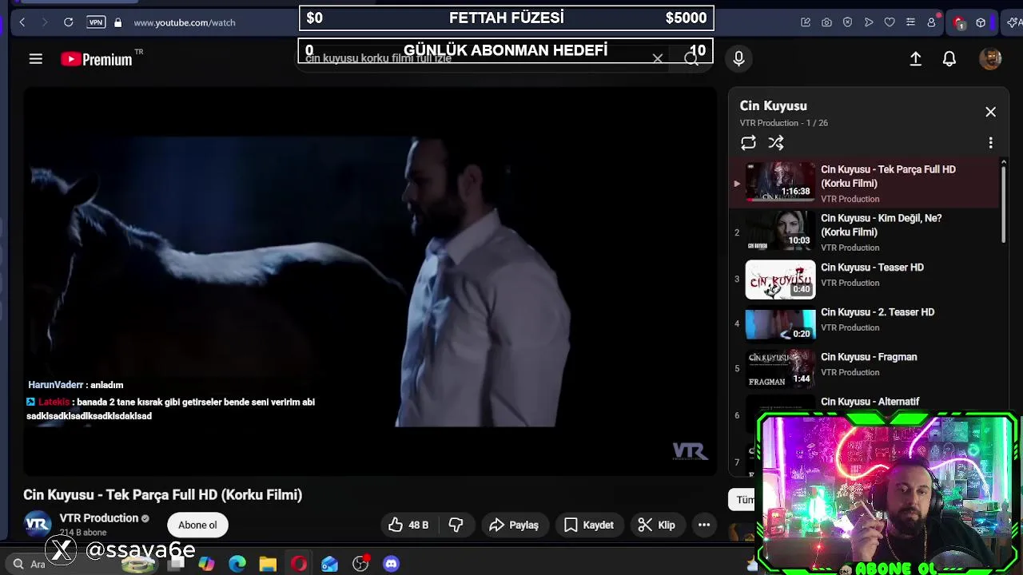Bookmark page with Opera heart icon
This screenshot has width=1023, height=575.
[x=890, y=22]
